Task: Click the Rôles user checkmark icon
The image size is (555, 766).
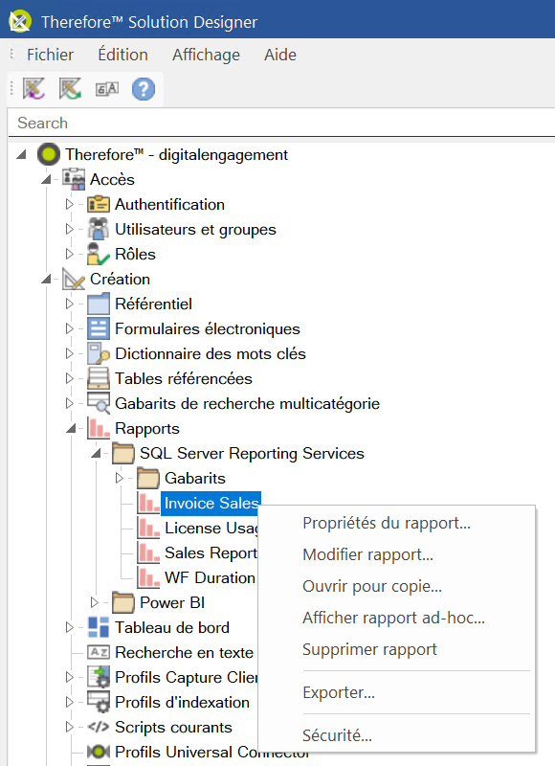Action: (x=99, y=254)
